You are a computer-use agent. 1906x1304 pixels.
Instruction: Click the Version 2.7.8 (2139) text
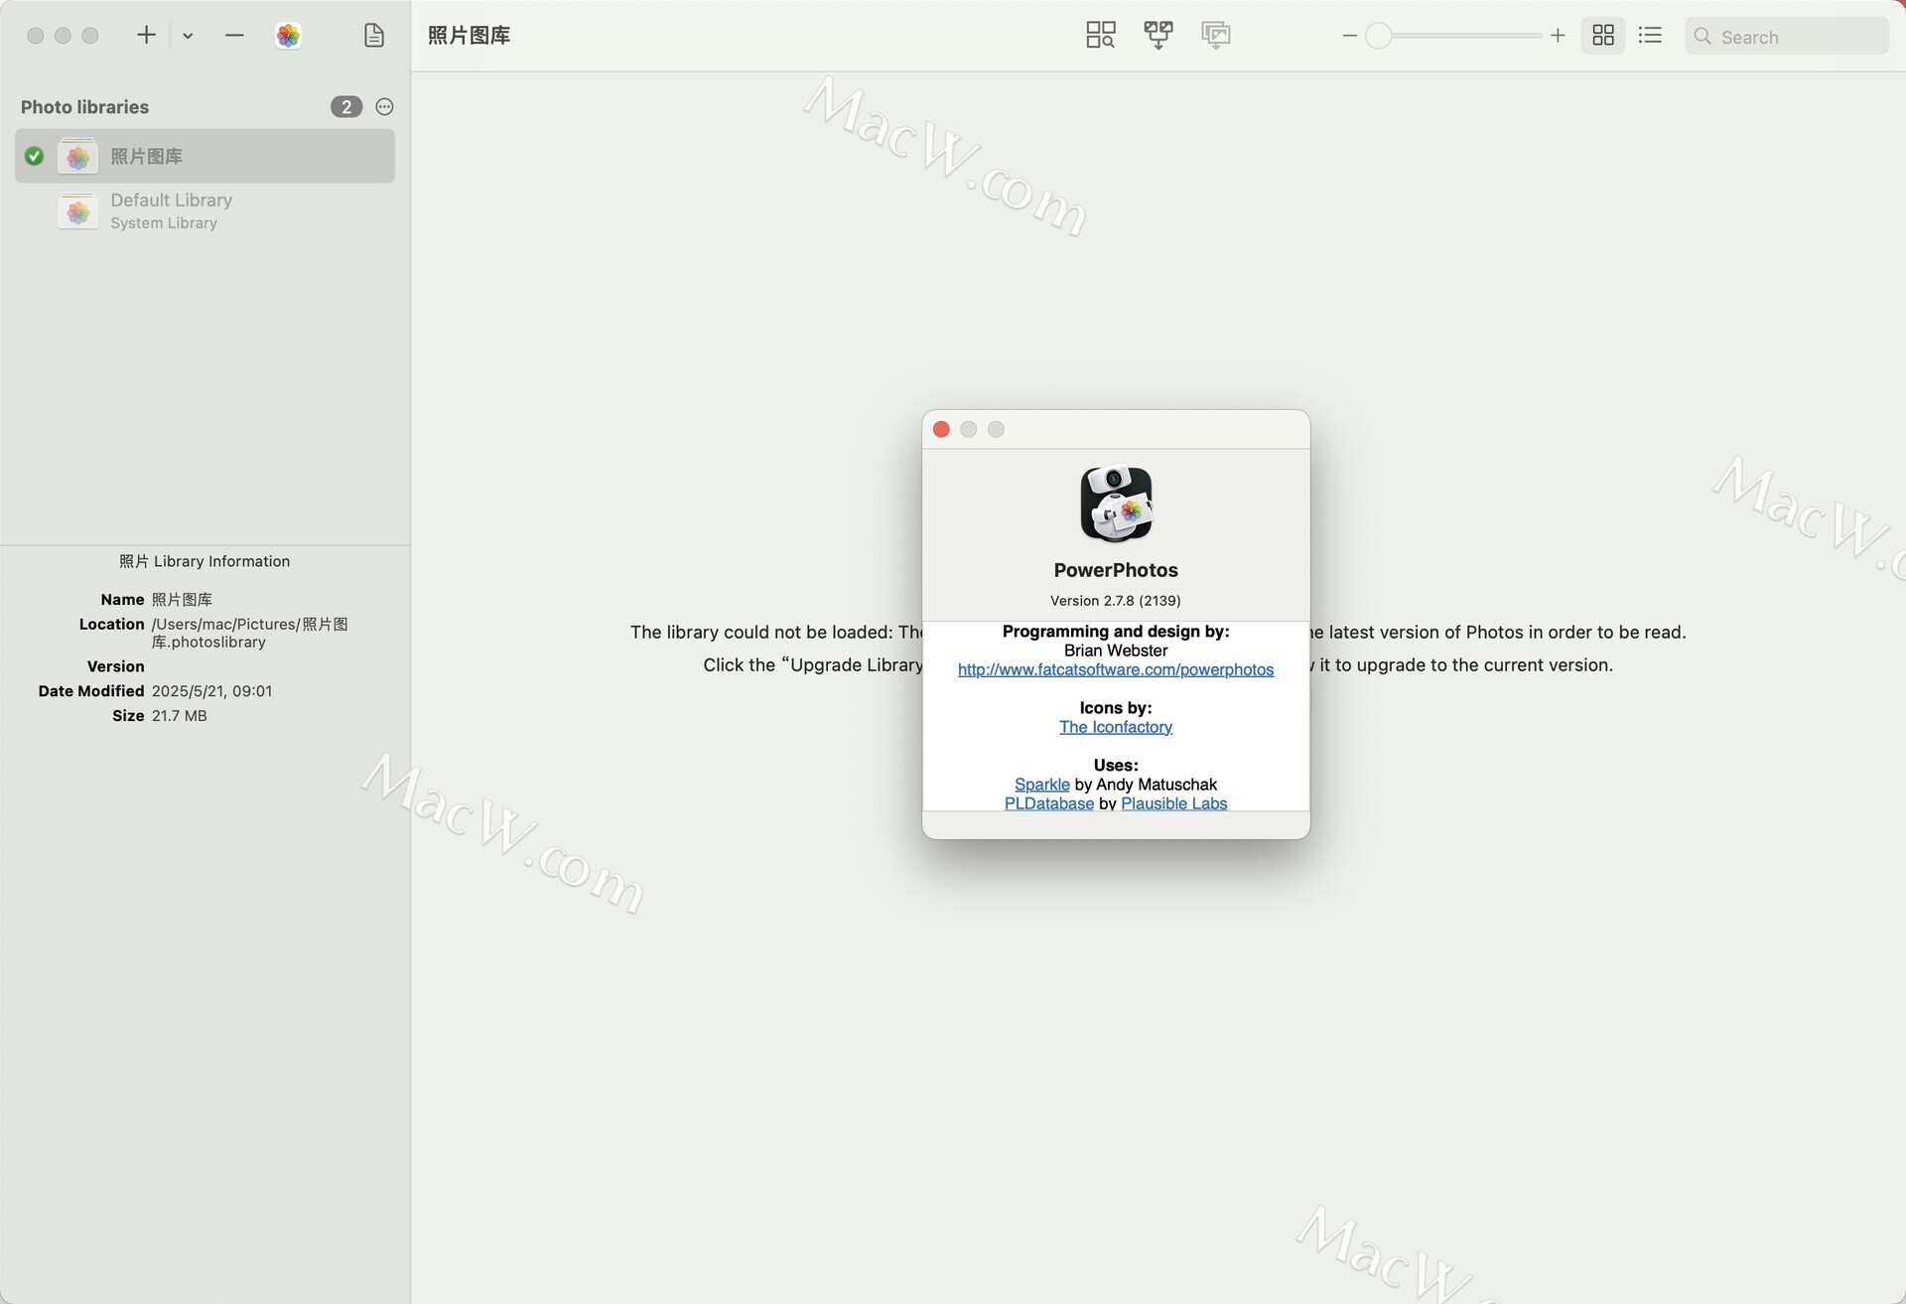[x=1116, y=601]
